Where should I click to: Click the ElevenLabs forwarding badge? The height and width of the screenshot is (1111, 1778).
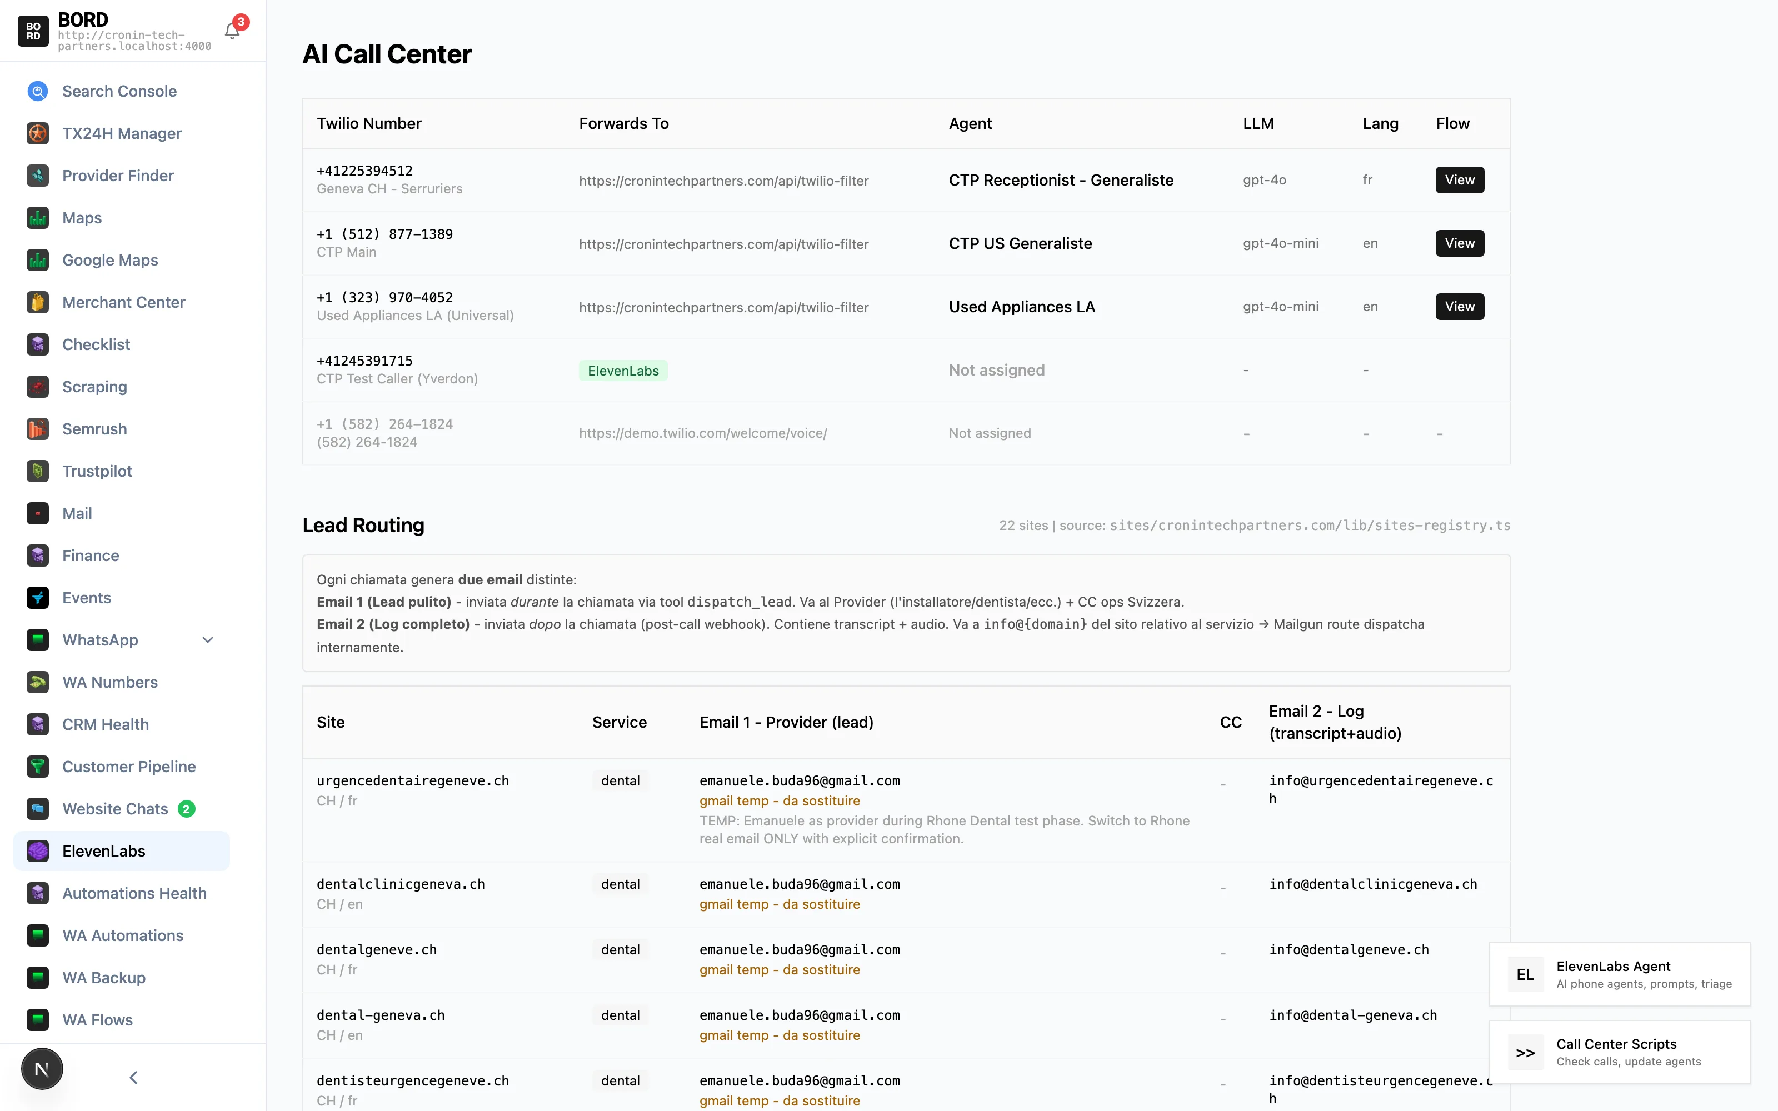[x=622, y=371]
